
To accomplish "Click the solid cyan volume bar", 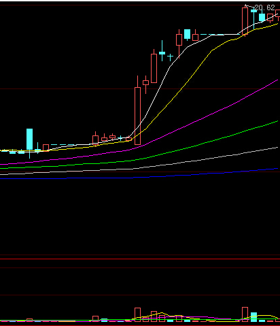I will pos(253,317).
